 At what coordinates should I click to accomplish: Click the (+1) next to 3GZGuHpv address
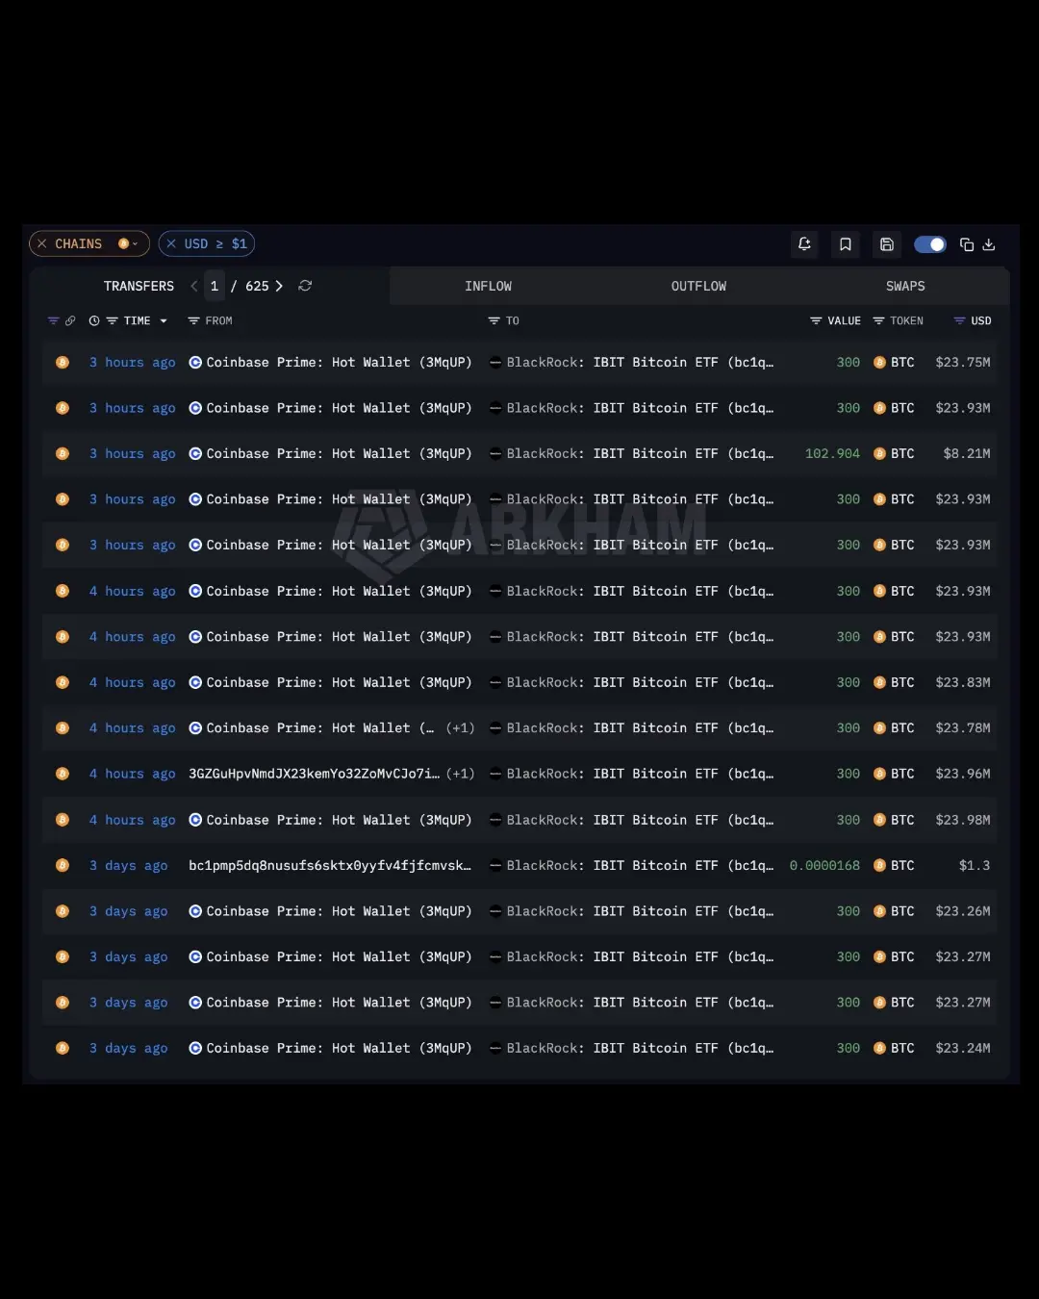tap(460, 774)
